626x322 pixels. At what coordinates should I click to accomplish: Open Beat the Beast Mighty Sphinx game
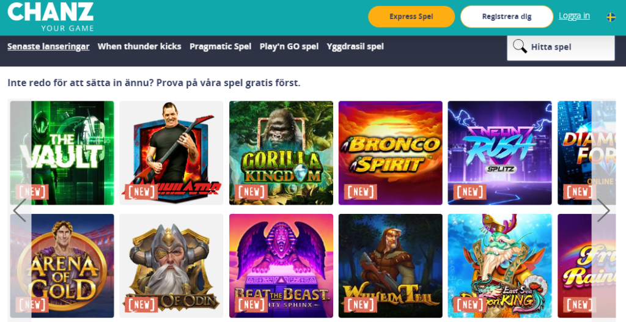[x=281, y=266]
